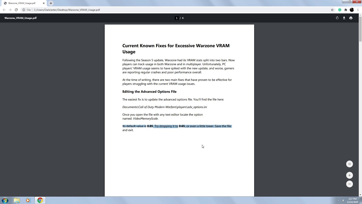This screenshot has height=204, width=362.
Task: Edit the PDF page number field
Action: point(177,18)
